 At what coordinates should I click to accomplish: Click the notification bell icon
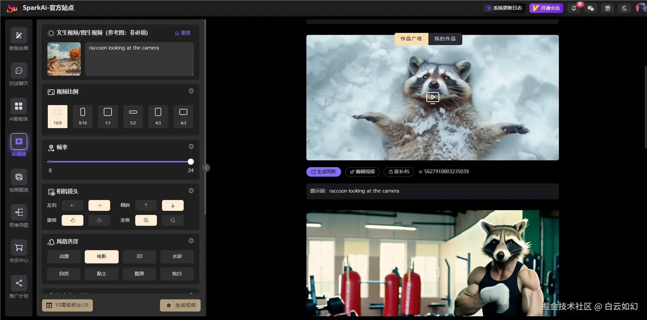click(574, 8)
